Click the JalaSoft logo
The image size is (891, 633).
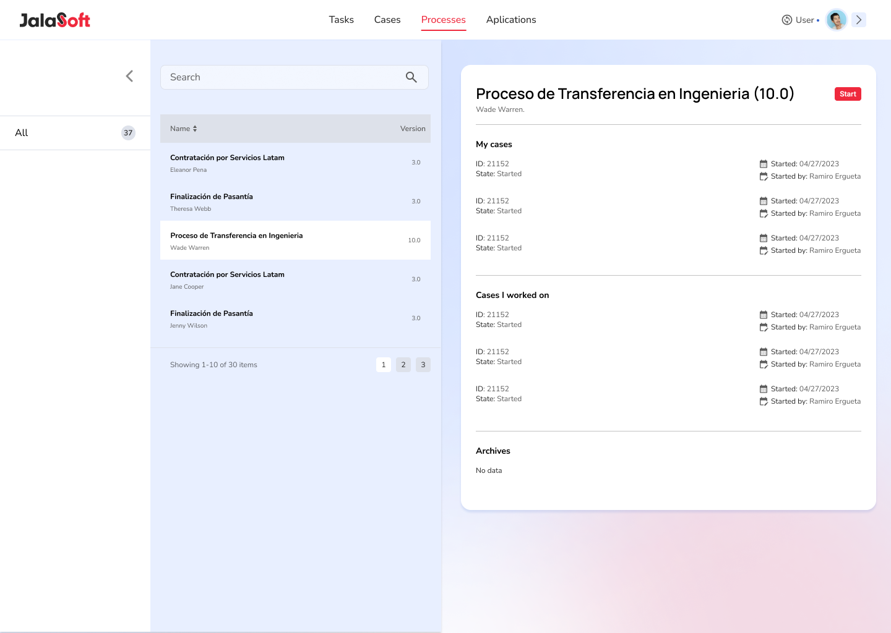click(54, 20)
